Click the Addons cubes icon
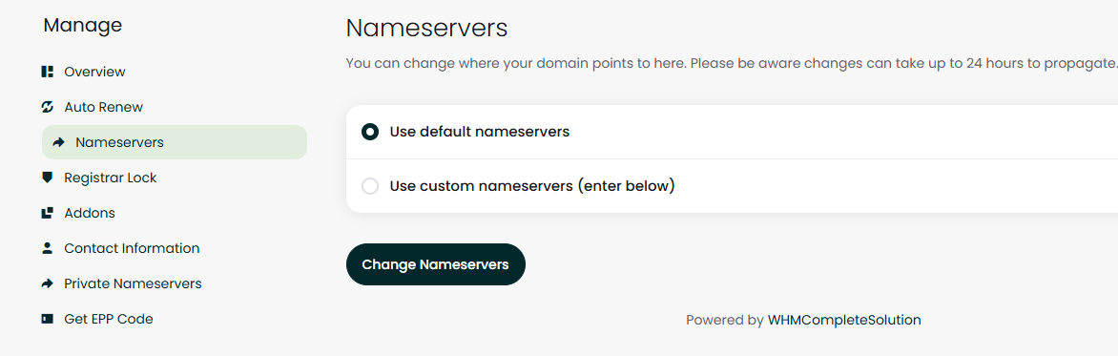This screenshot has width=1118, height=356. (48, 214)
